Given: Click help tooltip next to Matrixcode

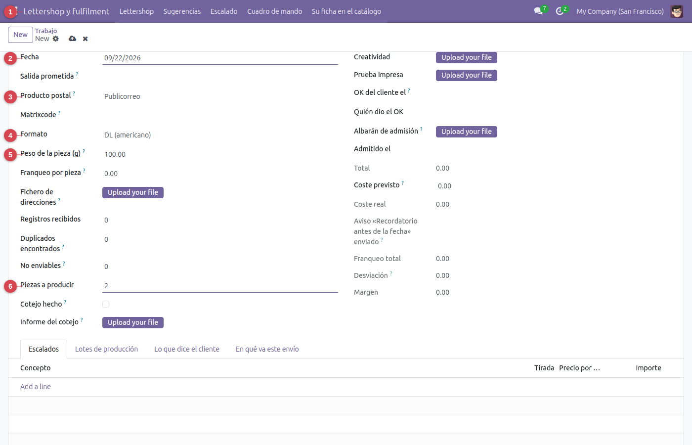Looking at the screenshot, I should pyautogui.click(x=59, y=113).
